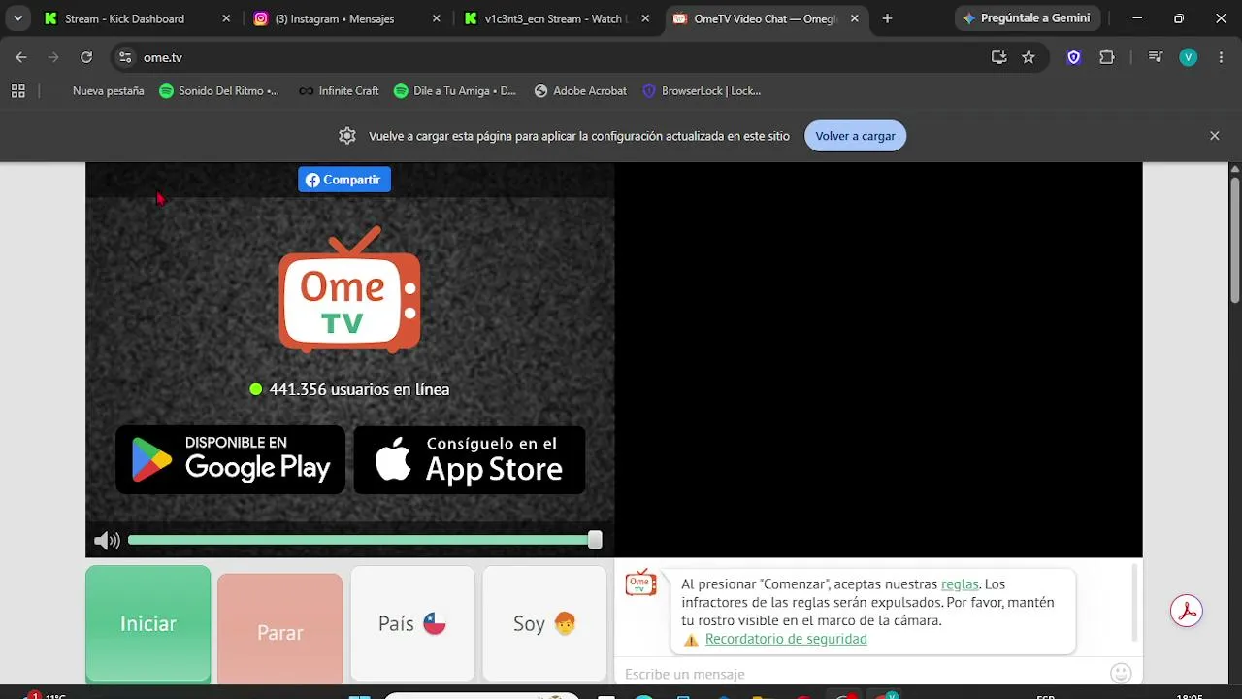Image resolution: width=1242 pixels, height=699 pixels.
Task: Open the reglas rules link
Action: [x=960, y=584]
